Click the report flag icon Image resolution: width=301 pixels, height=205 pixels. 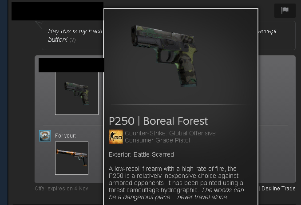[x=285, y=10]
